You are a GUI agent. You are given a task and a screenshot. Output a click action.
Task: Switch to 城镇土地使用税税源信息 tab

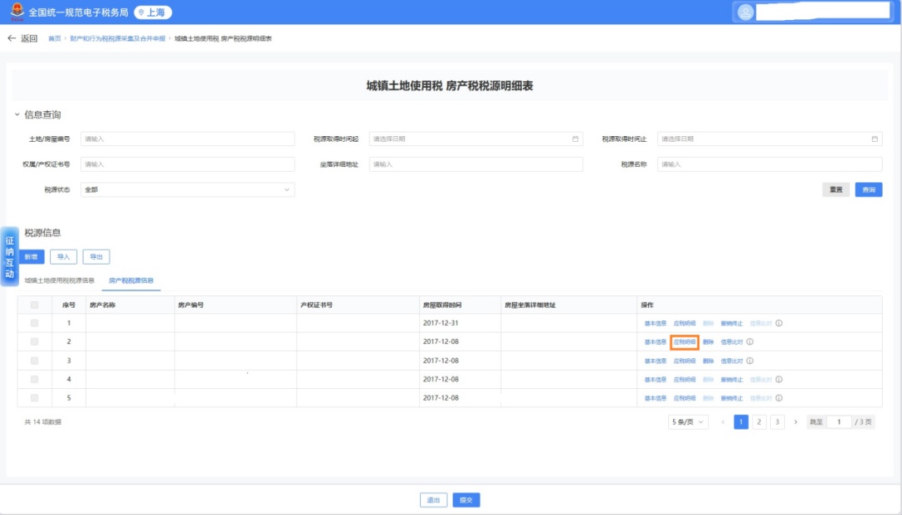point(58,280)
